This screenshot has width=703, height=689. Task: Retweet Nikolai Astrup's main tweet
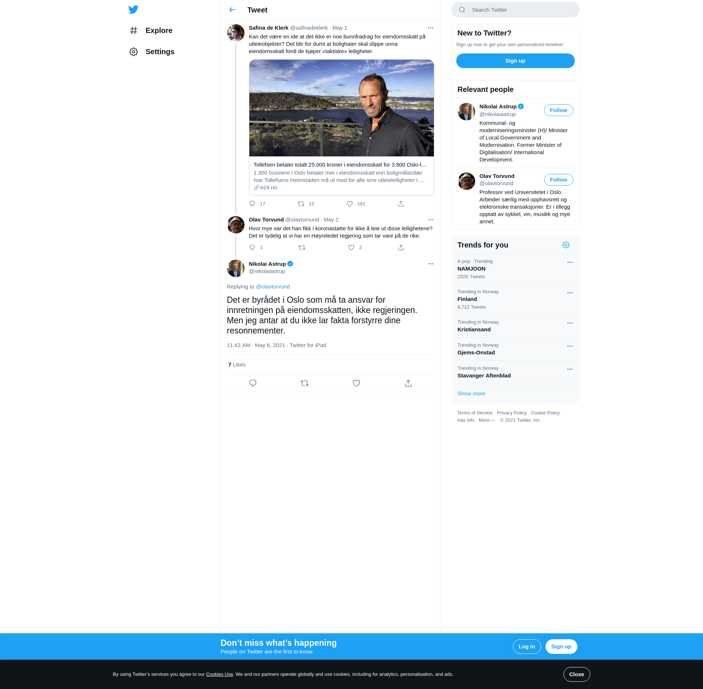tap(305, 383)
